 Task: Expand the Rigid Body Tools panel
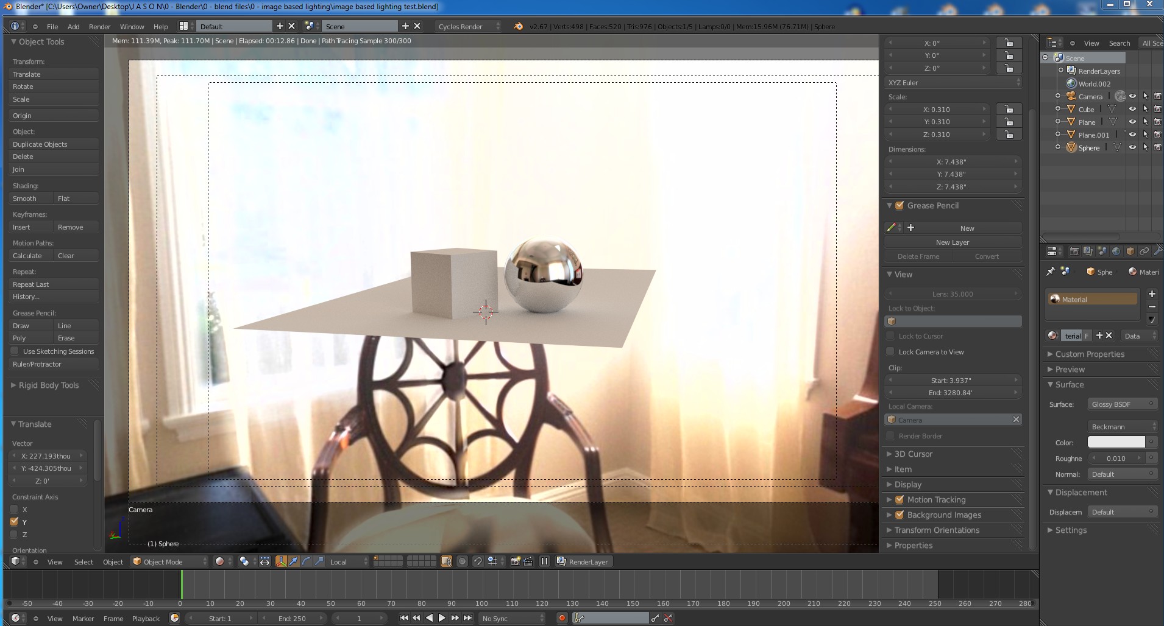[x=48, y=385]
